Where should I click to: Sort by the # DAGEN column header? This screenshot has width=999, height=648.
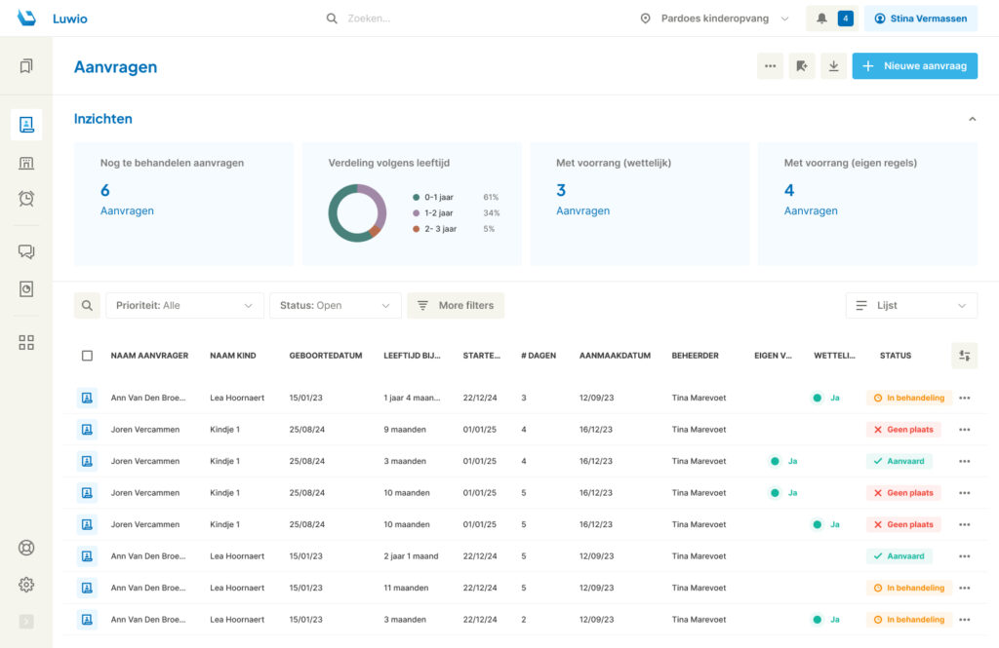pos(539,356)
